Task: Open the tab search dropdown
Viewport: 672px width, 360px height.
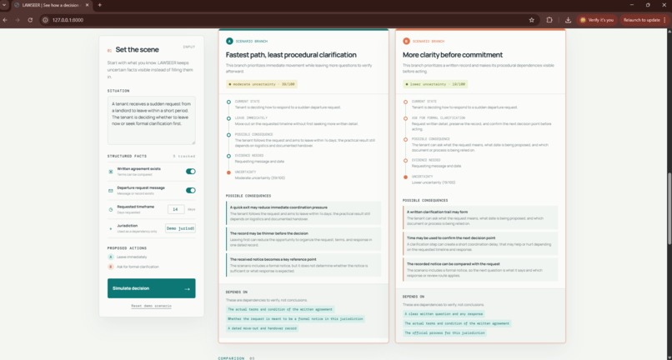Action: (4, 5)
